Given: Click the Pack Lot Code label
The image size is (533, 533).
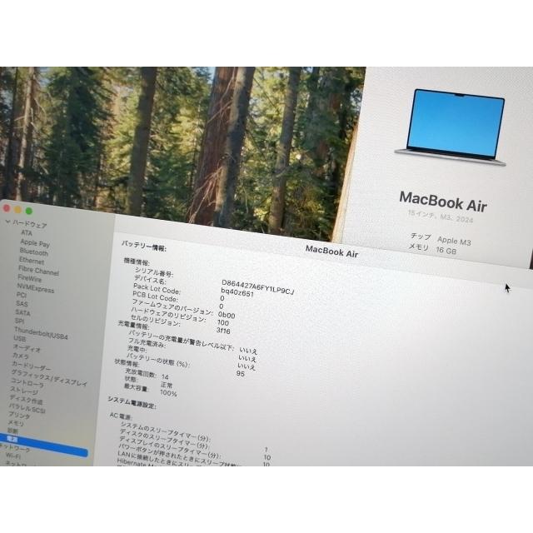Looking at the screenshot, I should pyautogui.click(x=157, y=289).
